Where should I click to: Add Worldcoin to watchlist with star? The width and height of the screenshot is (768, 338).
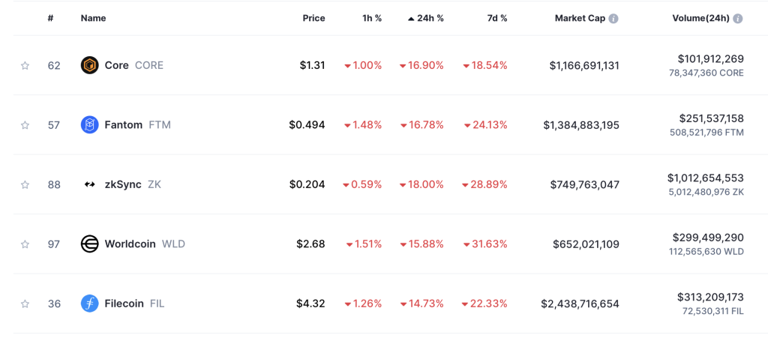(x=25, y=244)
